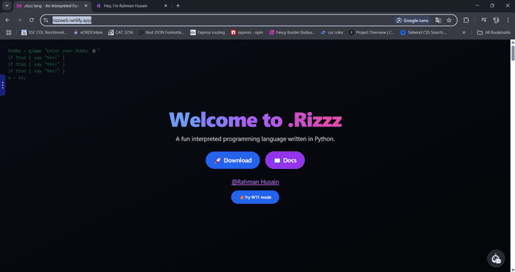Image resolution: width=515 pixels, height=272 pixels.
Task: Expand the tab search dropdown arrow
Action: click(7, 5)
